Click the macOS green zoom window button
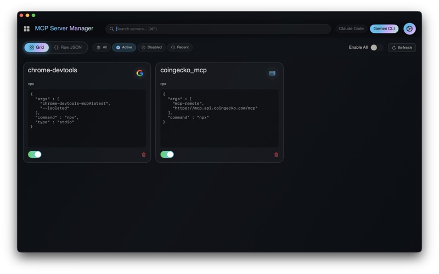Image resolution: width=439 pixels, height=274 pixels. (33, 15)
